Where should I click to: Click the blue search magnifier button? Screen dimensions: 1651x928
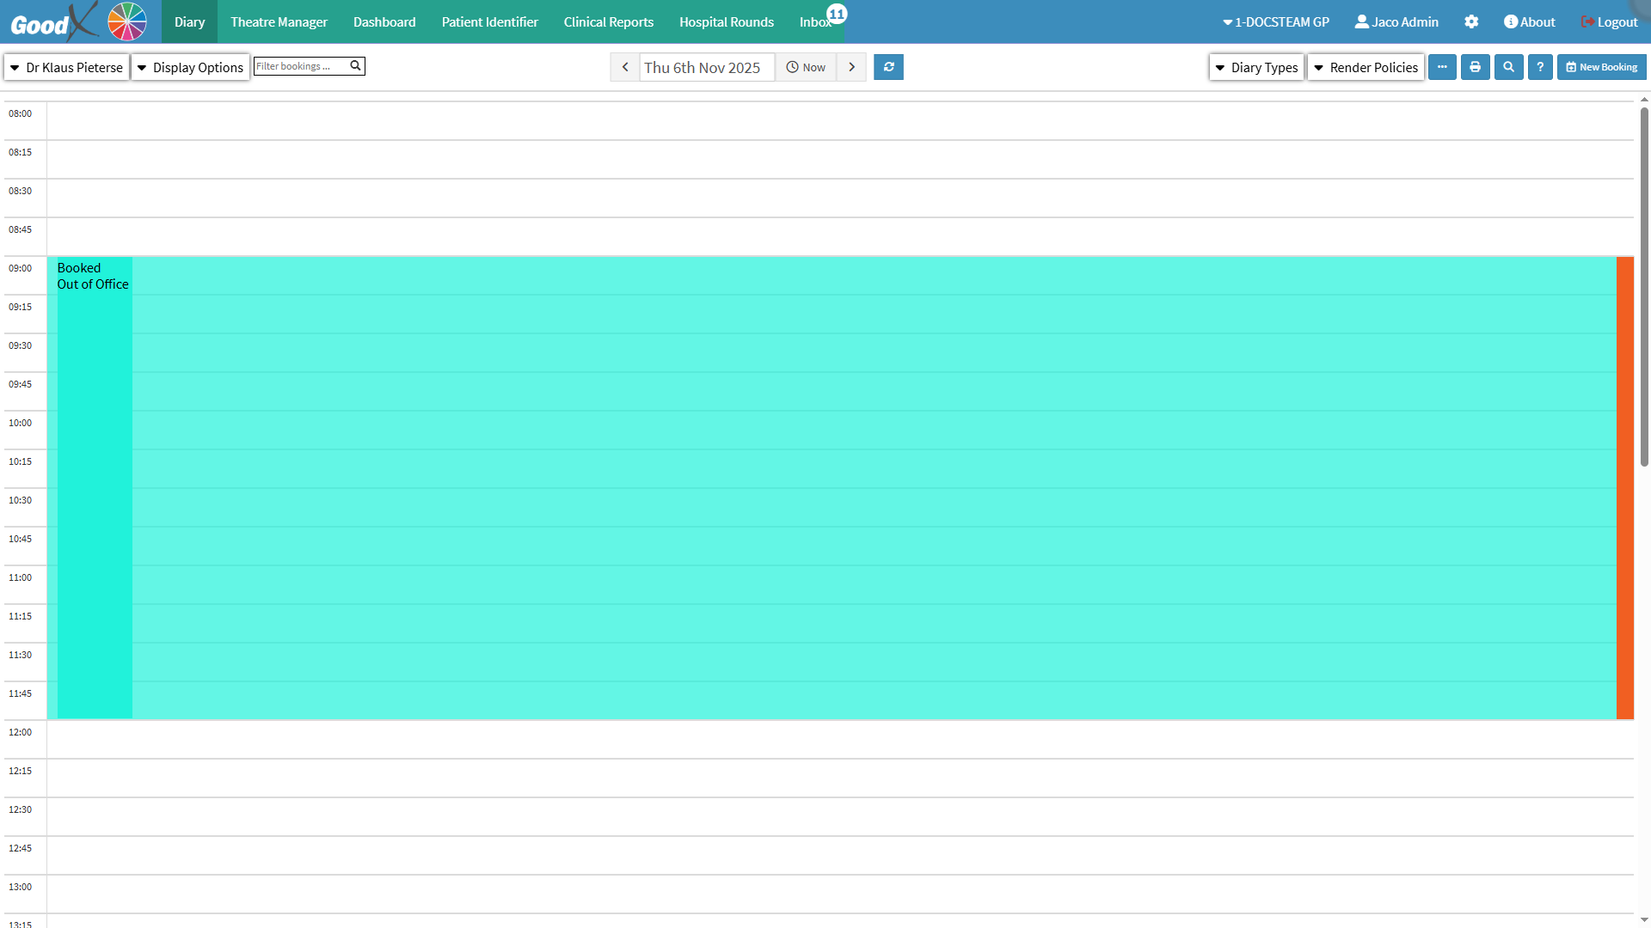point(1508,67)
